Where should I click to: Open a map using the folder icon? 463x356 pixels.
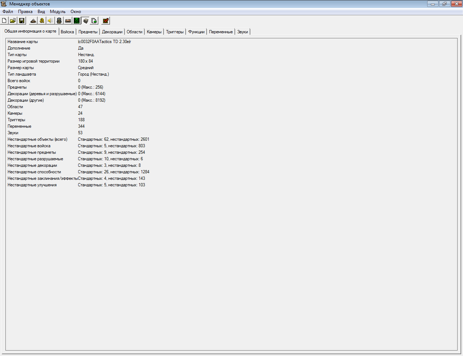pyautogui.click(x=13, y=21)
